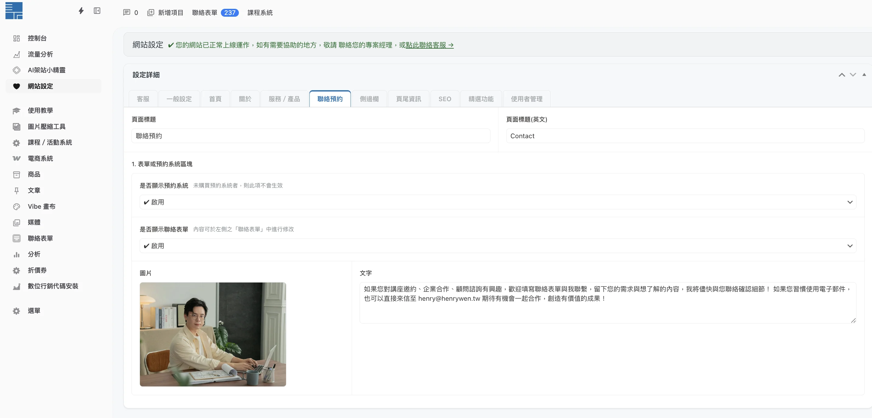Viewport: 872px width, 418px height.
Task: Collapse the 設定詳細 panel with up arrow
Action: (842, 75)
